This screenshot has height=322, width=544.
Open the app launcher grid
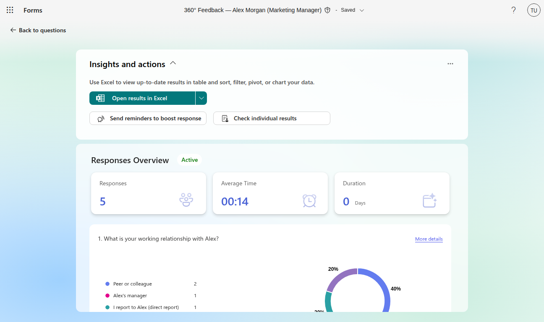[x=10, y=10]
